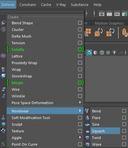Click the Wrap deformer icon
The image size is (128, 148).
(x=3, y=69)
